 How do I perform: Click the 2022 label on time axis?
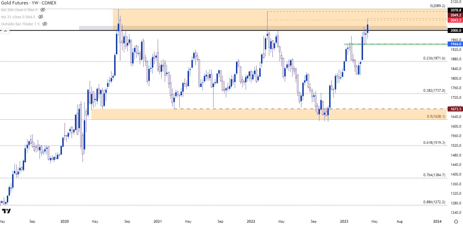tap(251, 221)
